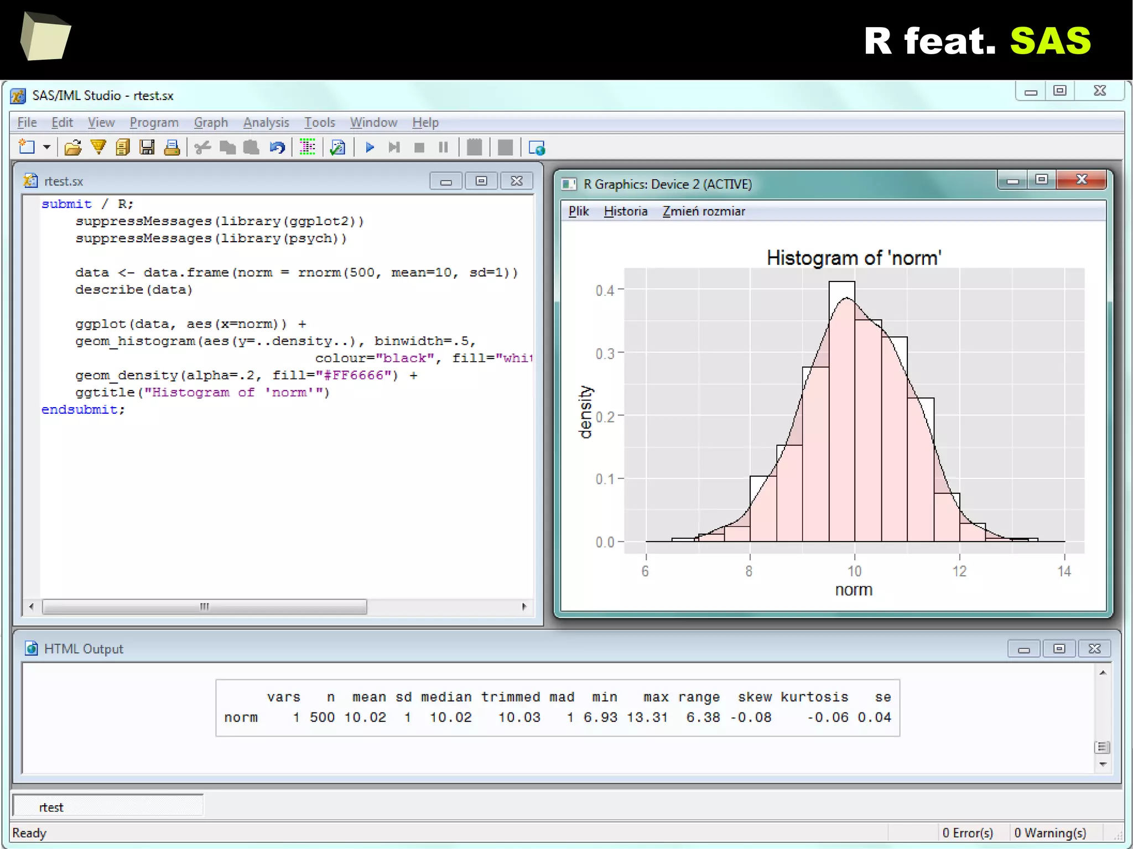Click the check syntax icon
Screen dimensions: 1133x849
click(337, 147)
